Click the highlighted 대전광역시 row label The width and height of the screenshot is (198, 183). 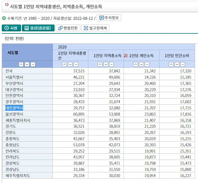coord(14,108)
